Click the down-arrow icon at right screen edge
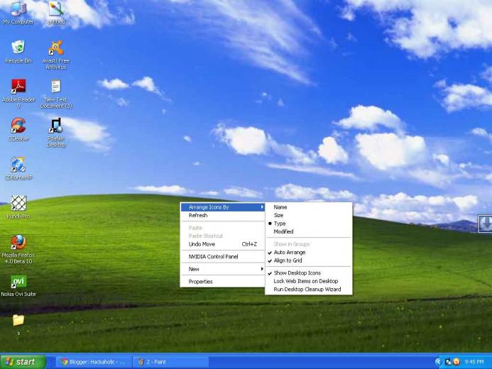This screenshot has height=369, width=492. pyautogui.click(x=485, y=224)
